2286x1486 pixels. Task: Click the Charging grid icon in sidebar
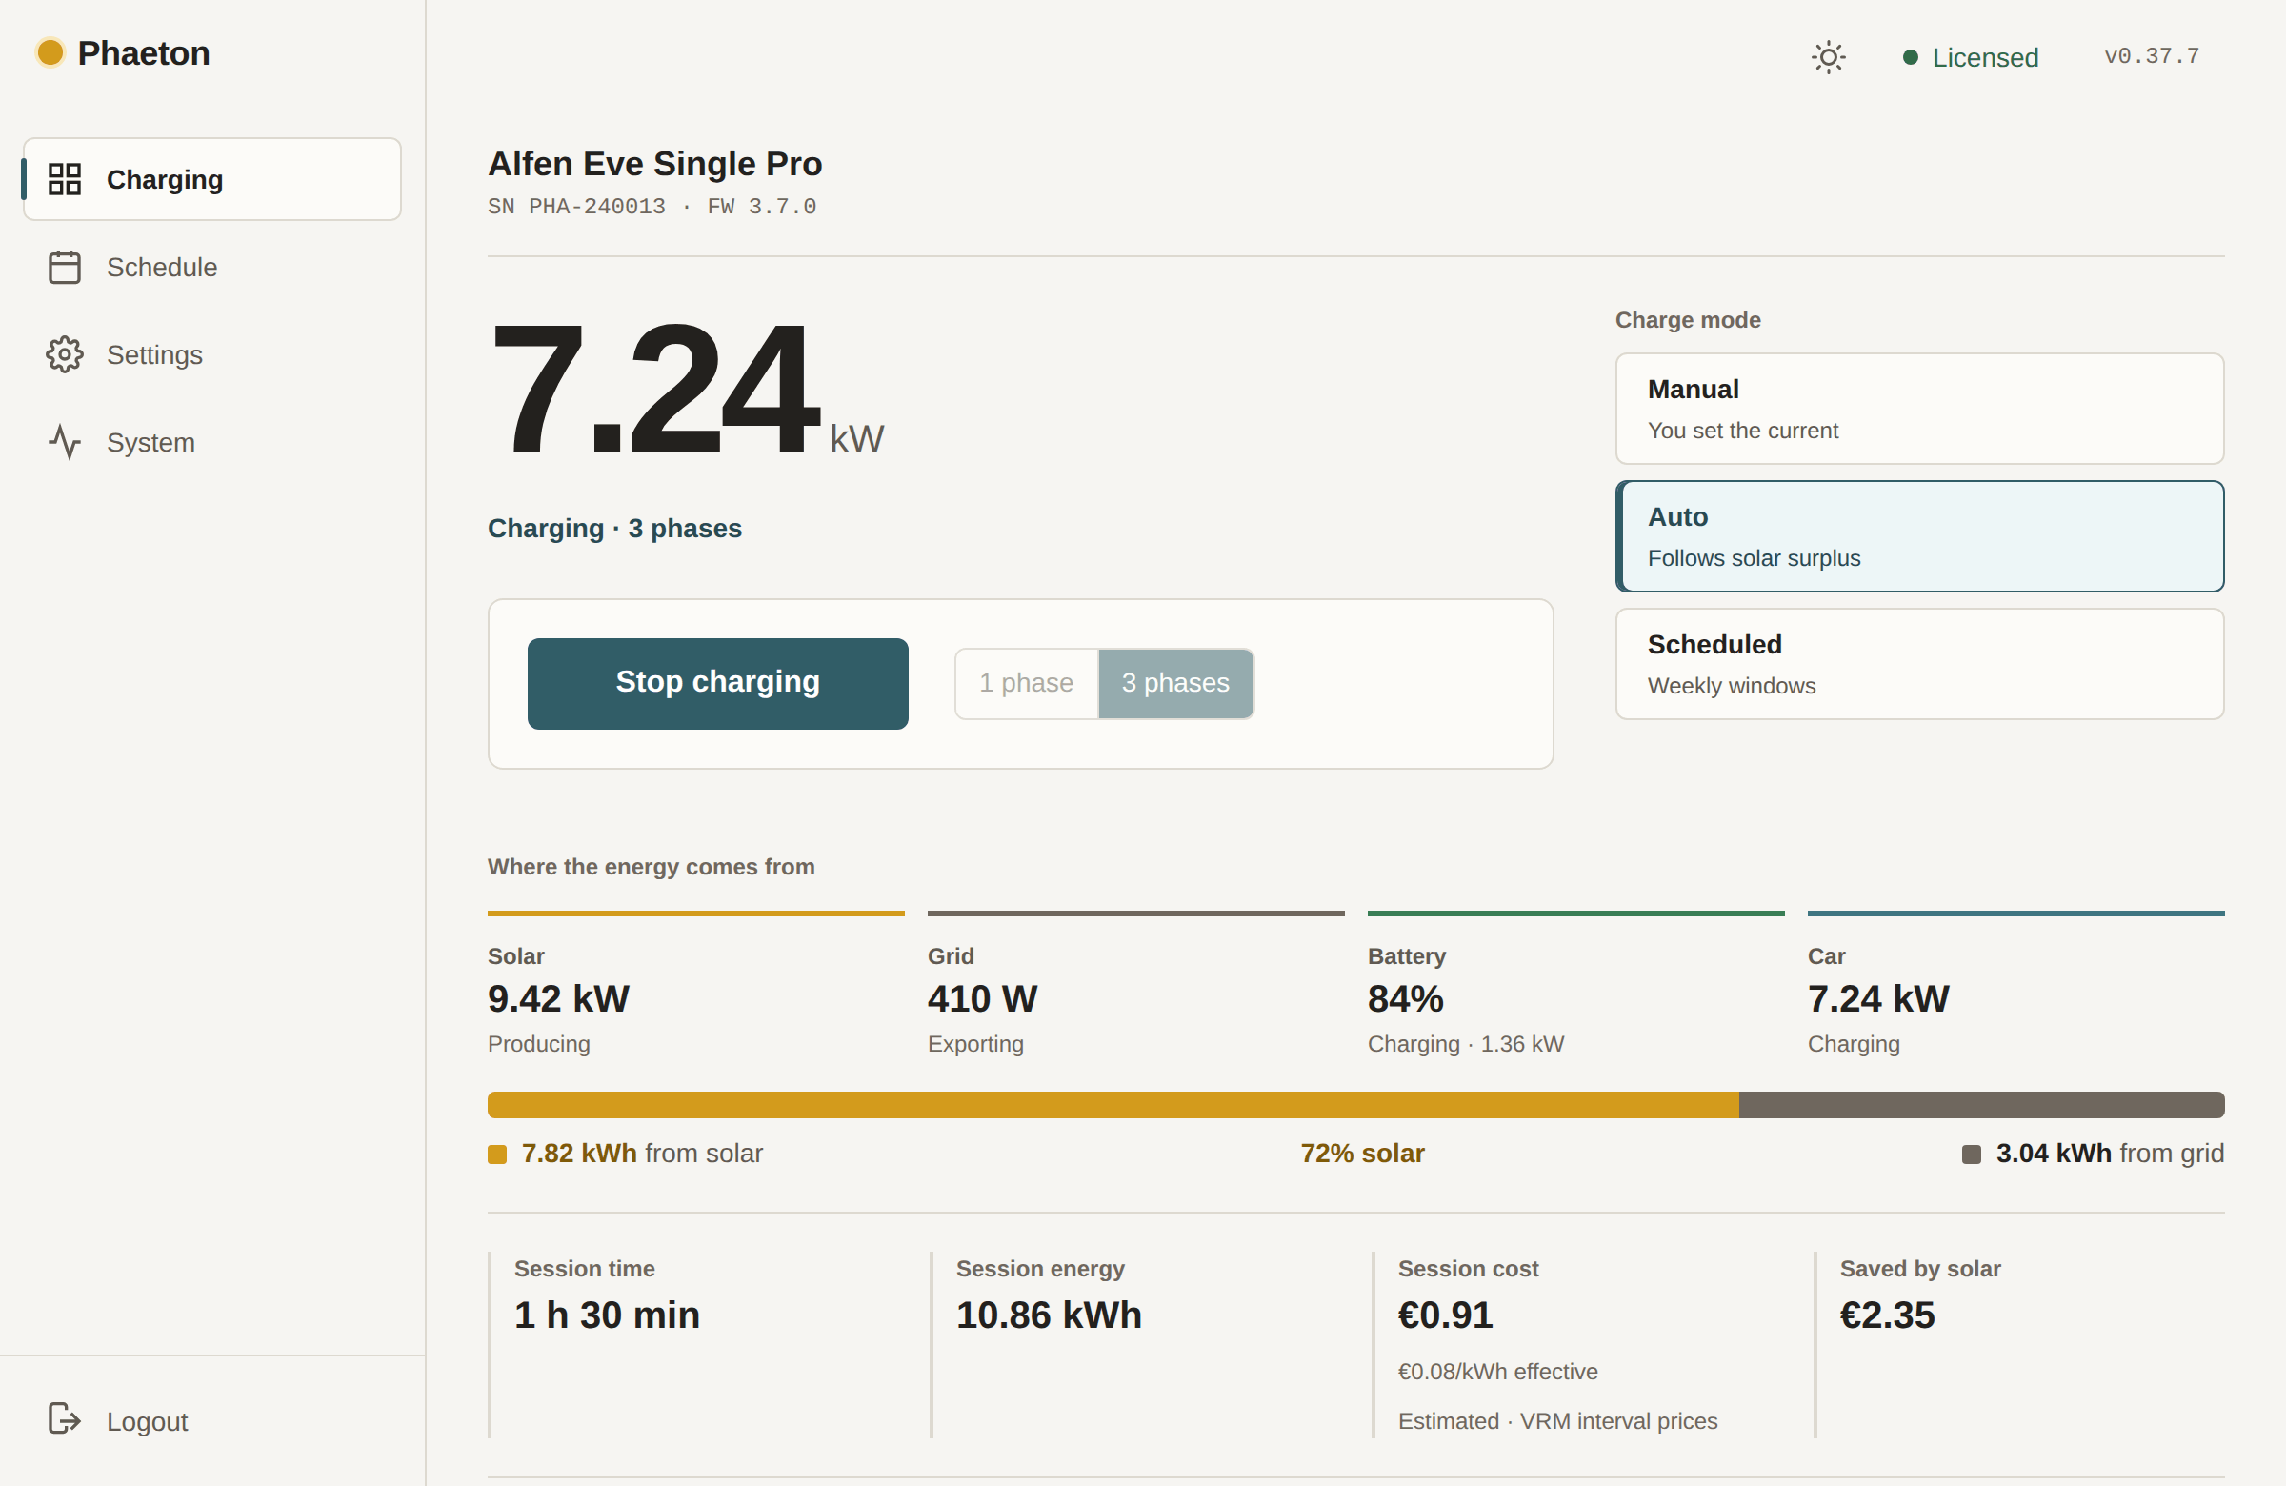65,179
